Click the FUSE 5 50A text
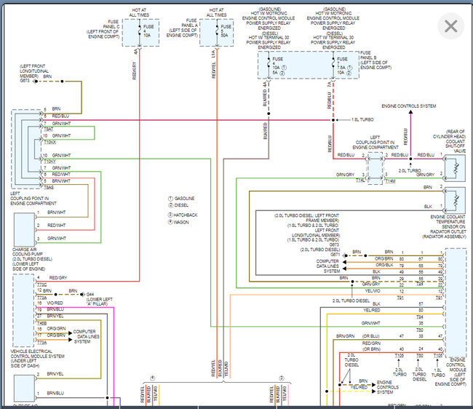 (x=226, y=31)
